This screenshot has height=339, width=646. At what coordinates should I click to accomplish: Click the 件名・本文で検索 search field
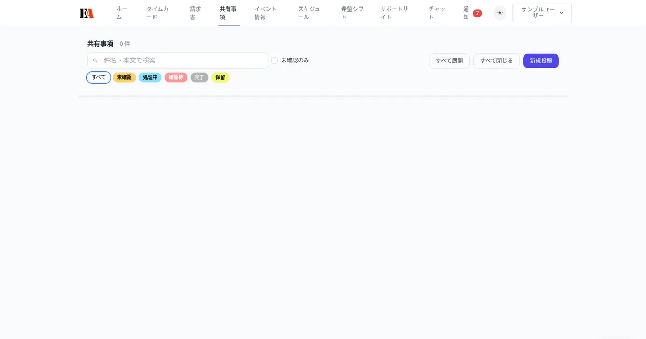(x=183, y=61)
